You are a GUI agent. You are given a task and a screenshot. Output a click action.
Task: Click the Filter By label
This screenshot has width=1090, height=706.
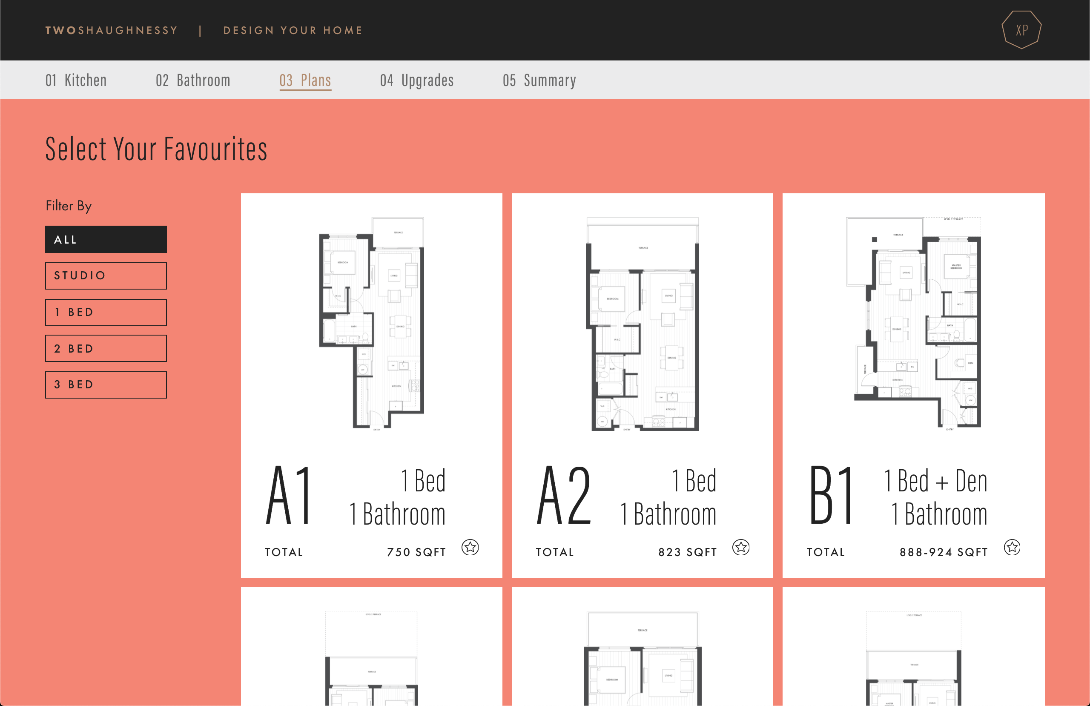[68, 206]
